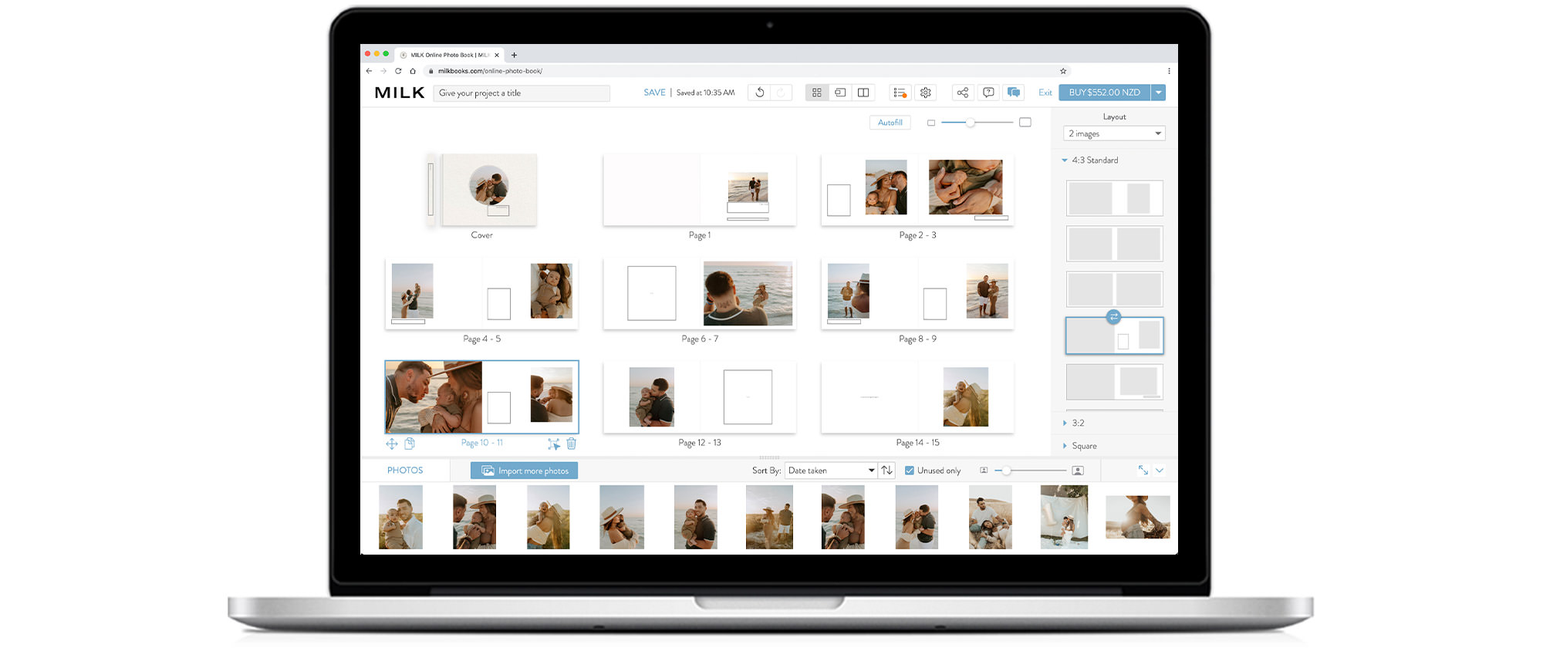Click Import more photos button

pyautogui.click(x=525, y=471)
